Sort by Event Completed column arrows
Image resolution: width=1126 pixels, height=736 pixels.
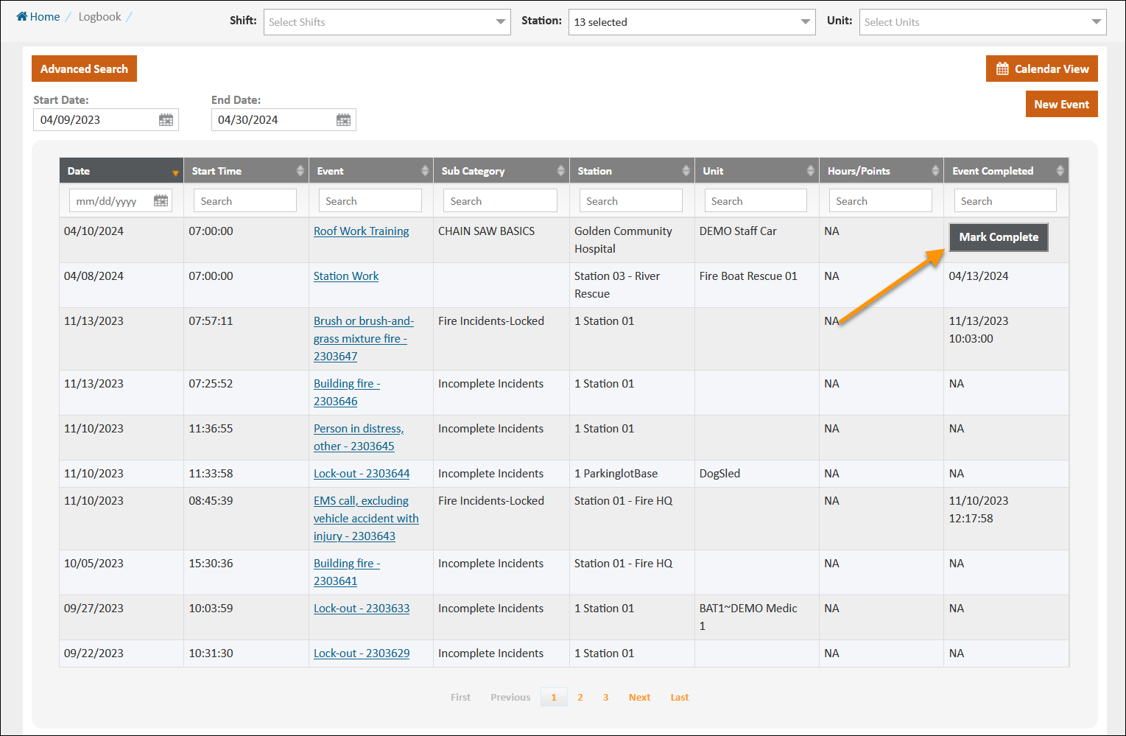click(x=1060, y=171)
